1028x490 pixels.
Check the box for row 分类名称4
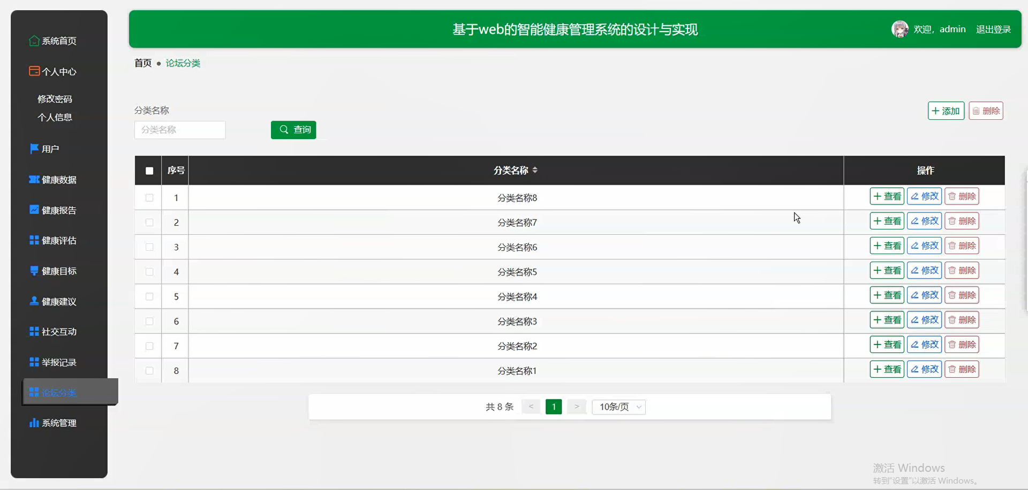coord(149,296)
